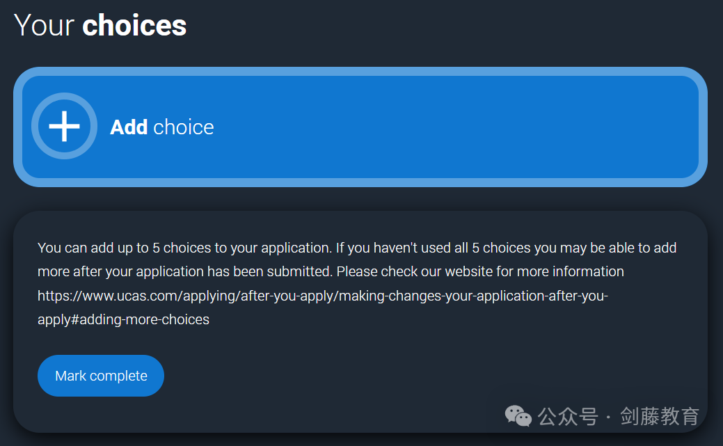Click the 'You can add up to 5 choices' sentence
Image resolution: width=723 pixels, height=446 pixels.
tap(184, 248)
